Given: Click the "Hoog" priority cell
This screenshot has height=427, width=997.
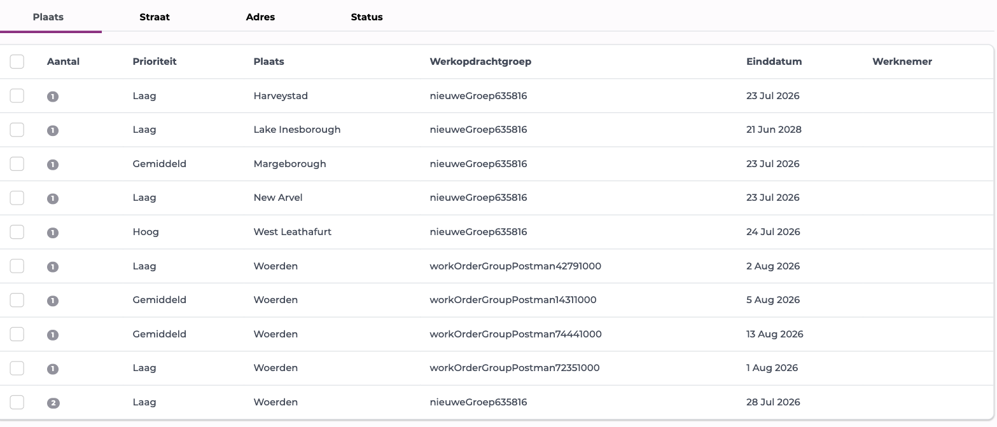Looking at the screenshot, I should click(x=146, y=232).
